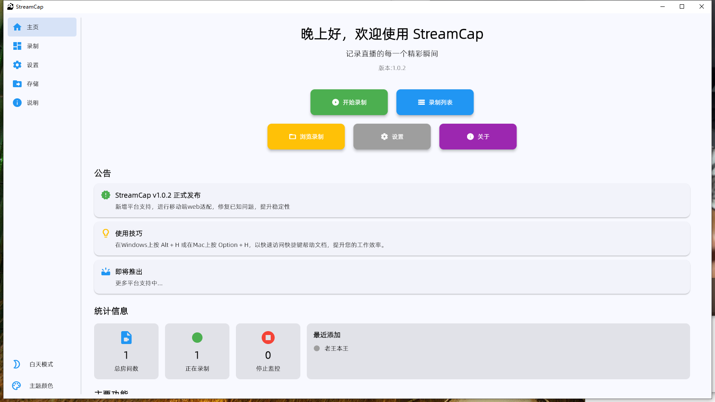Click the lightbulb icon next to 使用技巧
Viewport: 715px width, 402px height.
pyautogui.click(x=106, y=233)
